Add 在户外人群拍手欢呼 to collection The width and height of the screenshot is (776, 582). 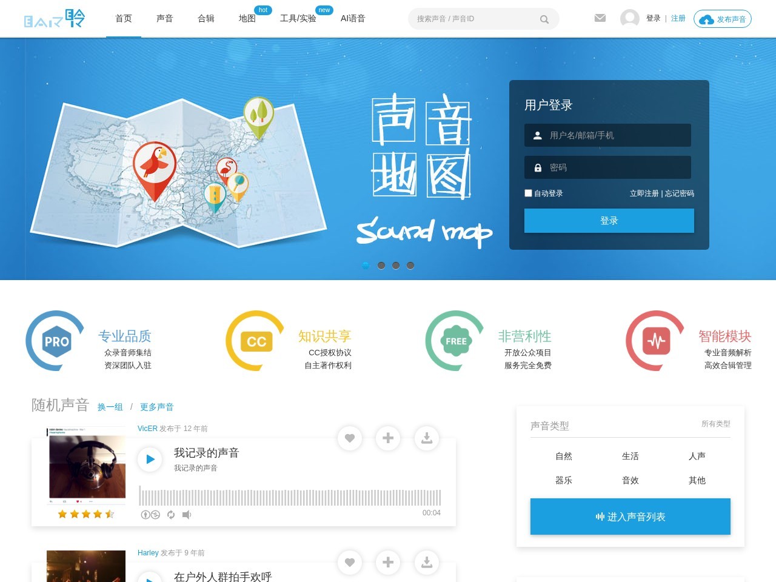388,562
